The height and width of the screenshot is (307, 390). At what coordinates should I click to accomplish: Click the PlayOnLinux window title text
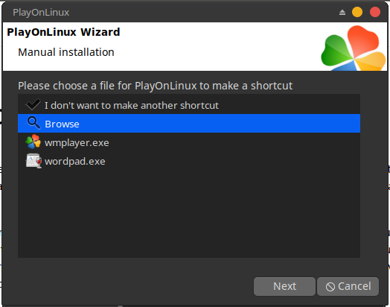coord(41,13)
